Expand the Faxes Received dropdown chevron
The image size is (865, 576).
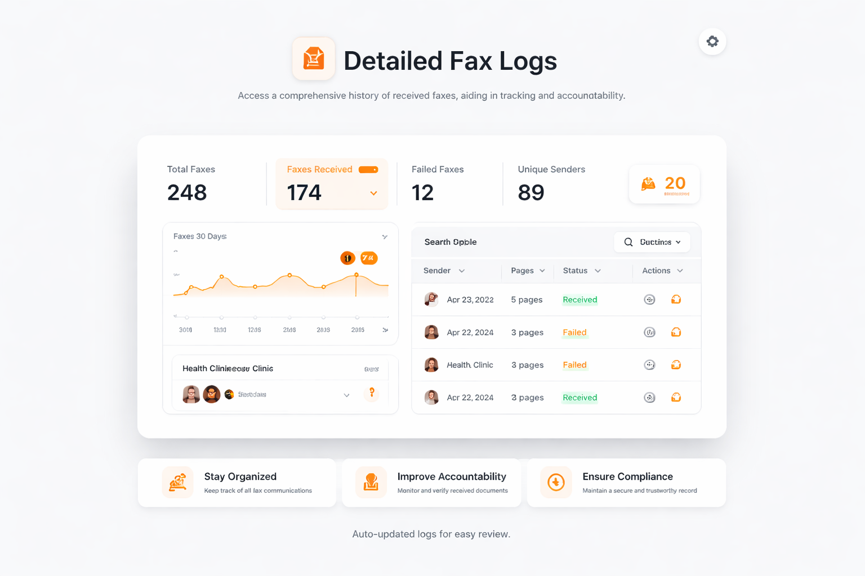[x=373, y=193]
